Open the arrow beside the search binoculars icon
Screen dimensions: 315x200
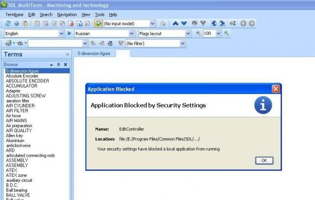tap(14, 43)
